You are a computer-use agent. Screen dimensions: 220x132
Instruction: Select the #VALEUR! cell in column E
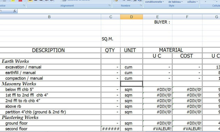pos(157,129)
